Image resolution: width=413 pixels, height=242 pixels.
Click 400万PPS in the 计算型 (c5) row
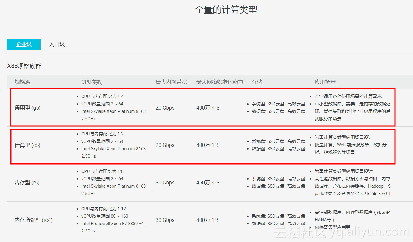point(208,145)
